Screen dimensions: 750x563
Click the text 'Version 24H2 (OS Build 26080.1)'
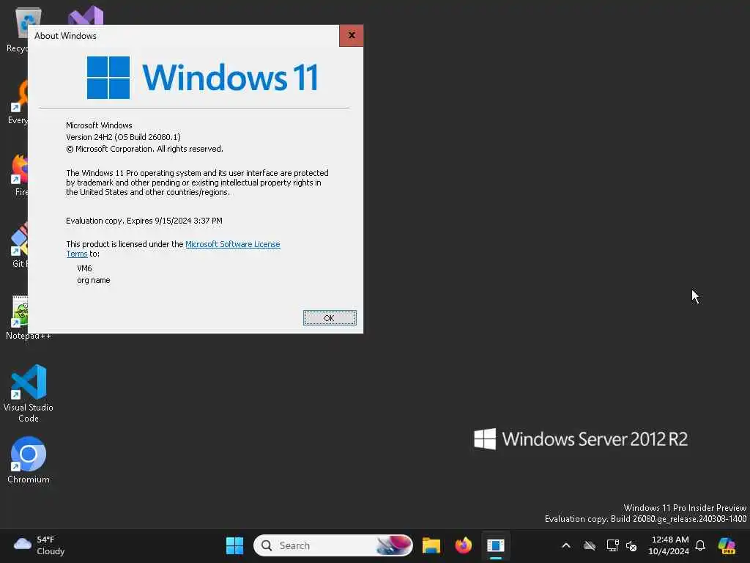coord(123,137)
